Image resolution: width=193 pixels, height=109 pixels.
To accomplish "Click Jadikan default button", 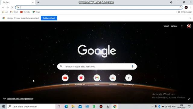I will coord(49,18).
